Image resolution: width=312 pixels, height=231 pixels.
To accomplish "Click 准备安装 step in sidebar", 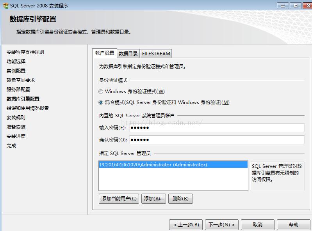I will click(x=16, y=127).
